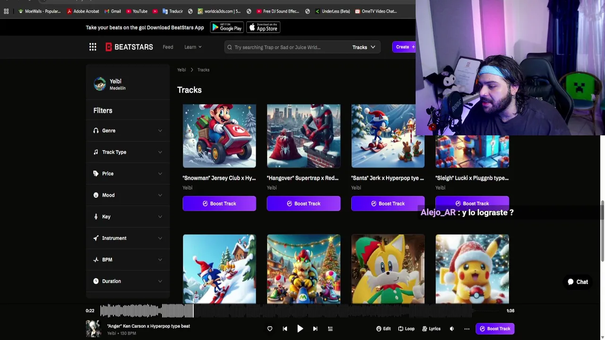Open the Tracks search scope dropdown
The height and width of the screenshot is (340, 605).
tap(363, 47)
